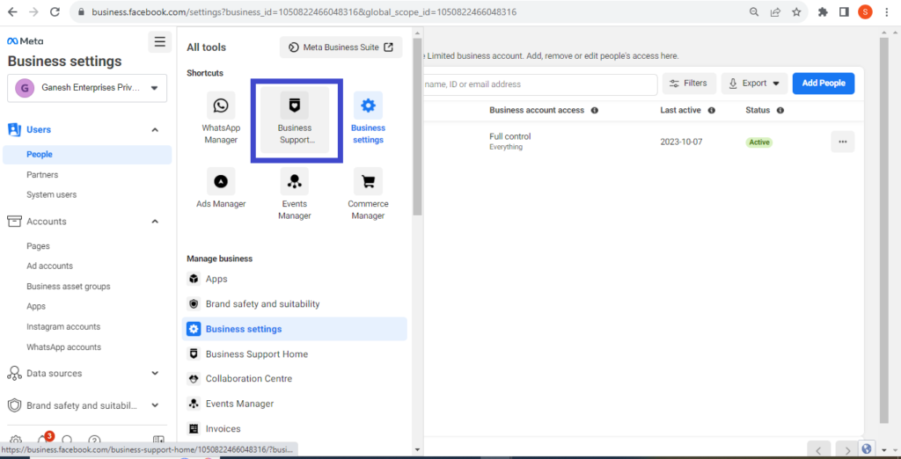This screenshot has width=901, height=459.
Task: Open the browser side panel
Action: [x=844, y=11]
